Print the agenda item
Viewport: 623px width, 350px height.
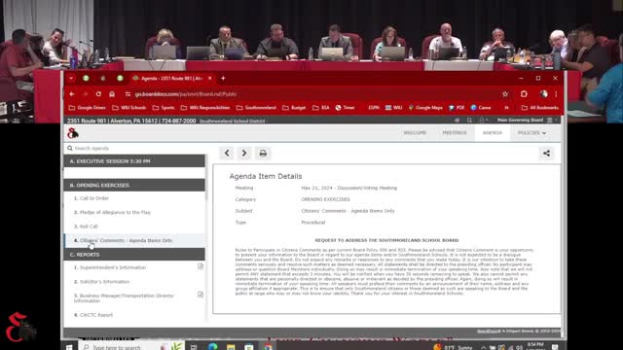[x=263, y=154]
